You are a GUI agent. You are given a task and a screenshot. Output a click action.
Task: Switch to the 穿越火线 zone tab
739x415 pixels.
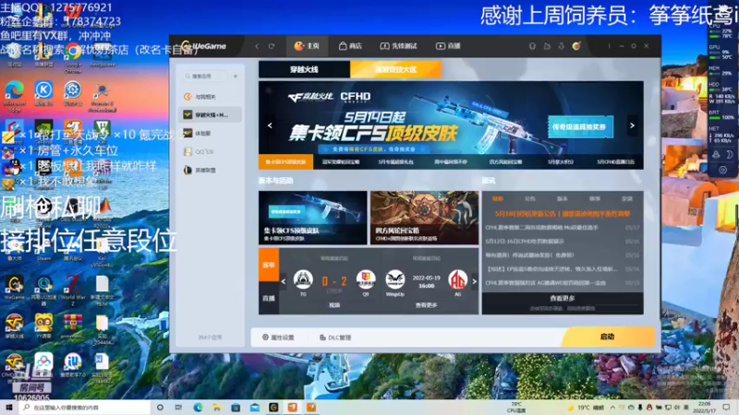tap(304, 69)
